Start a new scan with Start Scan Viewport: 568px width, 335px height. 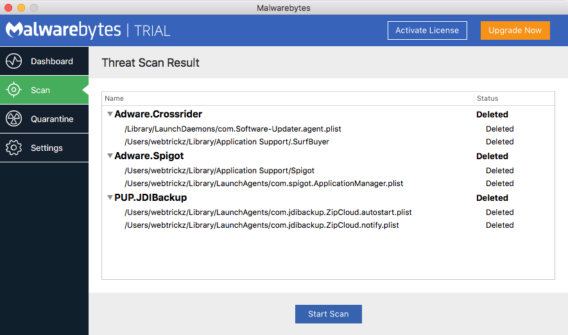[x=328, y=314]
